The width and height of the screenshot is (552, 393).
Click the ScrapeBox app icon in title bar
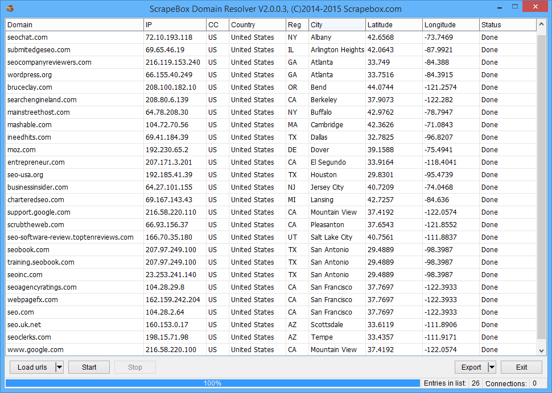point(10,9)
